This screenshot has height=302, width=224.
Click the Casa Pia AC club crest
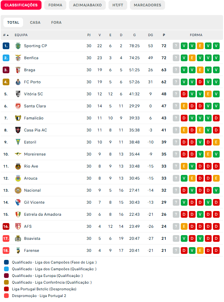(x=17, y=130)
